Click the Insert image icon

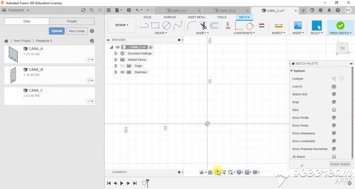297,25
